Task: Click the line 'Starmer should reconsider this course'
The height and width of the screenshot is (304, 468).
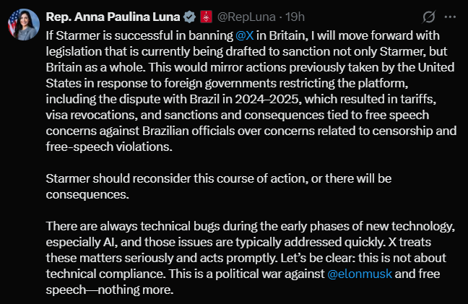Action: 144,178
